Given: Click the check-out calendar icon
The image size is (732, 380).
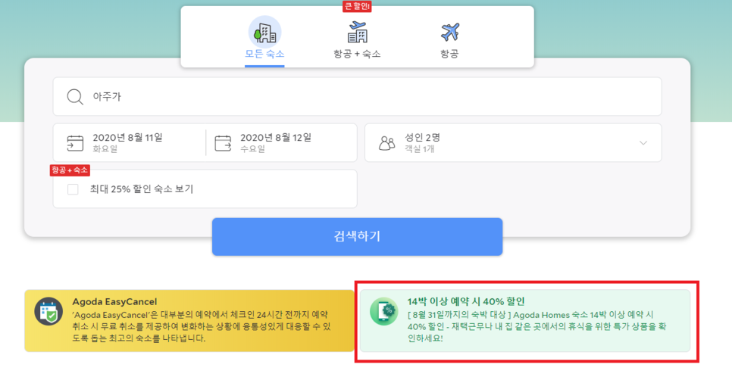Looking at the screenshot, I should [x=223, y=143].
